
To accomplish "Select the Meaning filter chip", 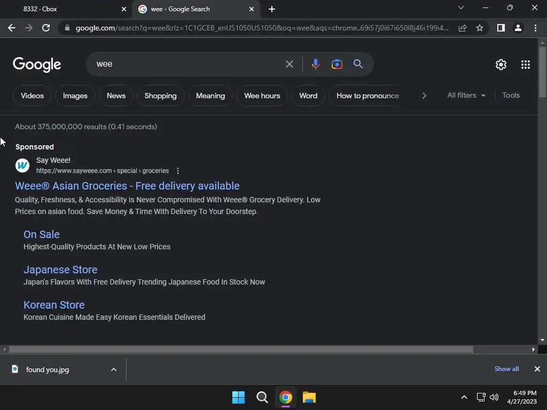I will point(210,96).
